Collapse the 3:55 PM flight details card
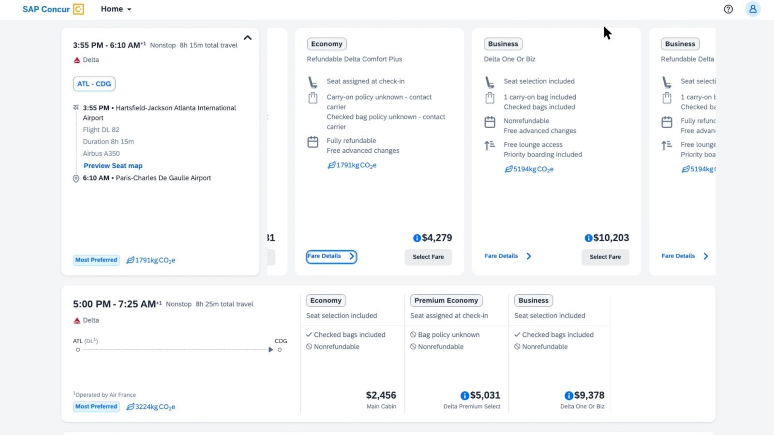The height and width of the screenshot is (435, 774). 248,38
